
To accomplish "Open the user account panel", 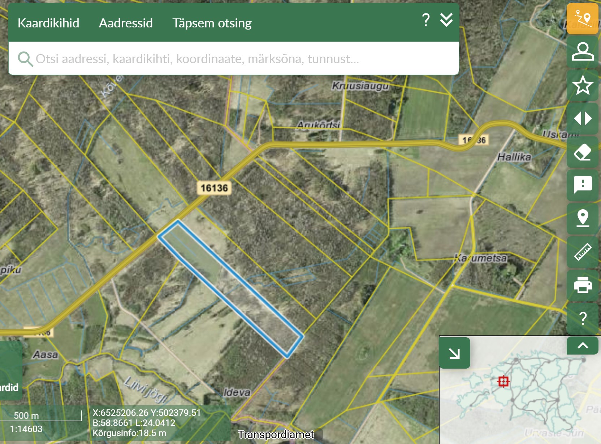I will 582,52.
